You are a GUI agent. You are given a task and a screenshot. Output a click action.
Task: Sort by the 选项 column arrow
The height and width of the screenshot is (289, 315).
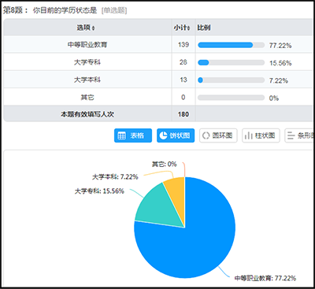point(94,28)
